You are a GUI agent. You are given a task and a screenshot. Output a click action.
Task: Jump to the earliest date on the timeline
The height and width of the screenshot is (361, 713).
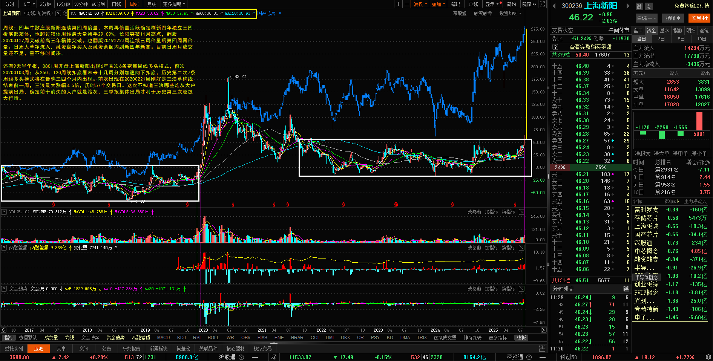click(x=4, y=330)
